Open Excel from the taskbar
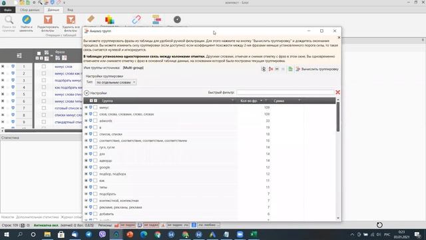 (254, 234)
